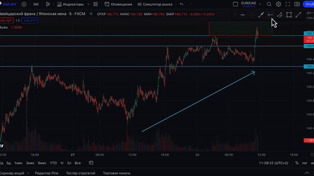Open the quick search magnifier icon
The width and height of the screenshot is (314, 176).
269,4
